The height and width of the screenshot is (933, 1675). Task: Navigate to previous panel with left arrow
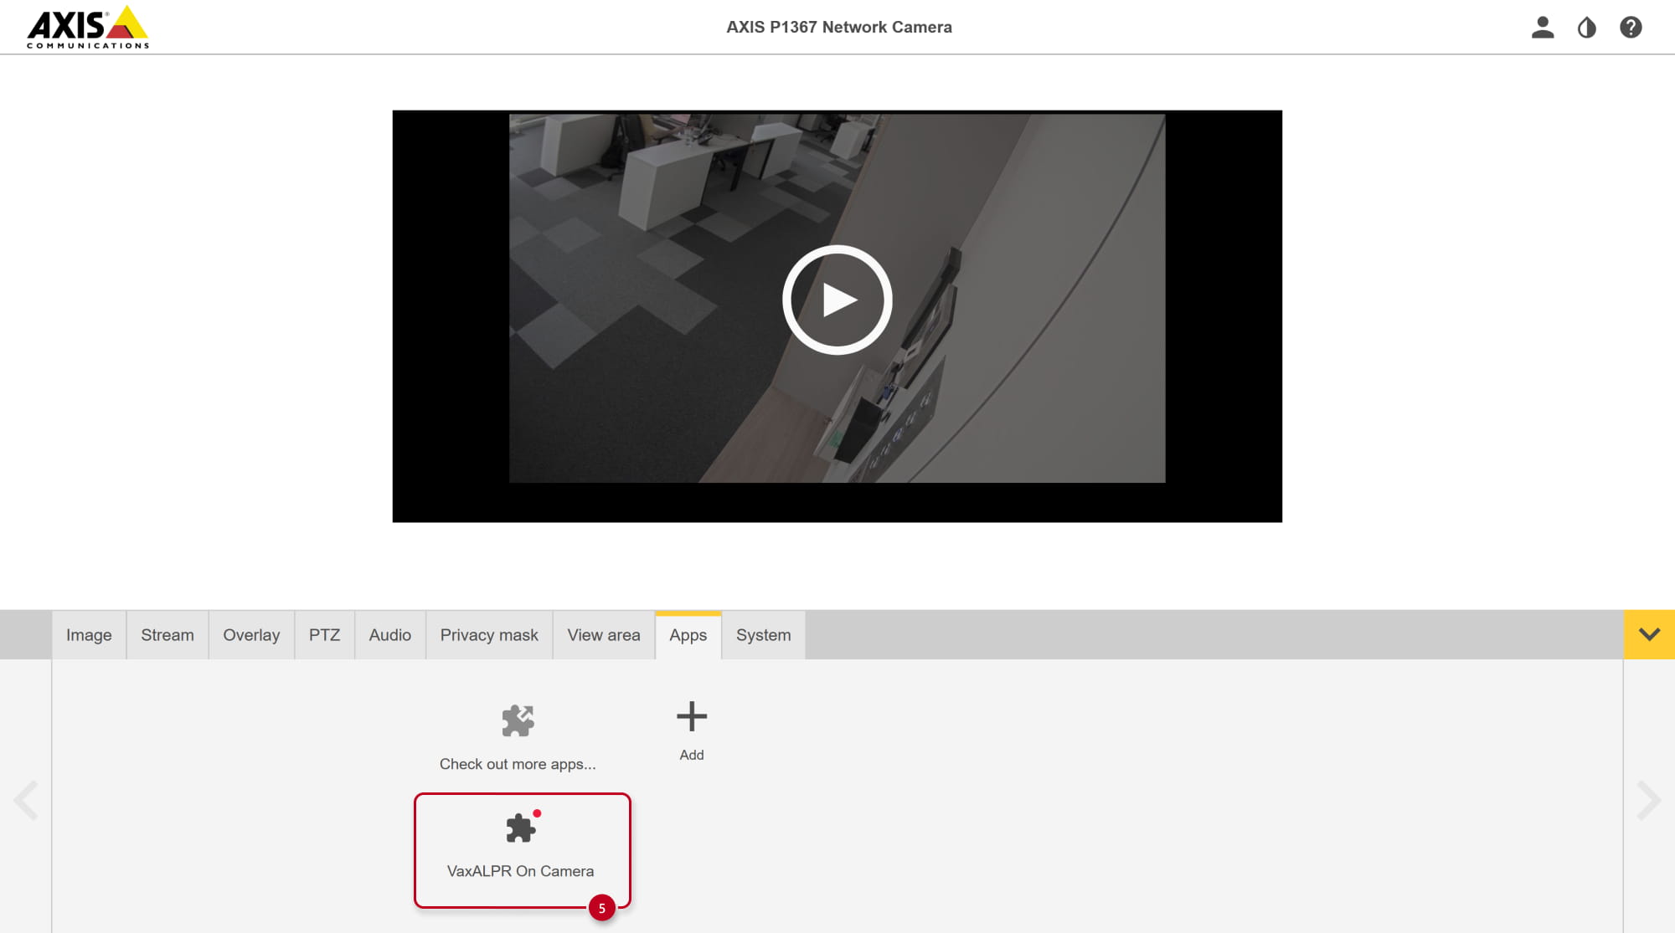pos(26,801)
